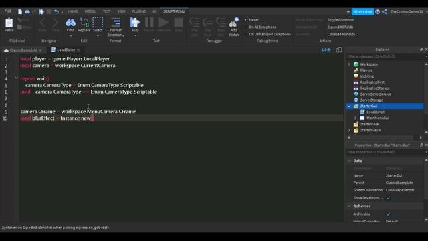Screen dimensions: 428x241
Task: Collapse the ribbon with the up arrow
Action: point(348,11)
